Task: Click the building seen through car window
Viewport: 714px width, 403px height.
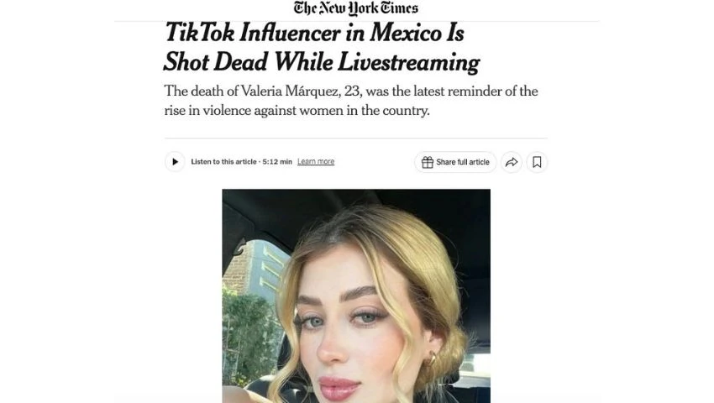Action: click(x=255, y=269)
